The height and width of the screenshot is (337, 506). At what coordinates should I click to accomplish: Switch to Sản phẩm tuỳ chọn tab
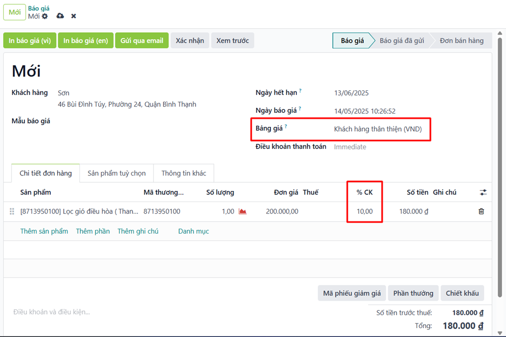116,173
